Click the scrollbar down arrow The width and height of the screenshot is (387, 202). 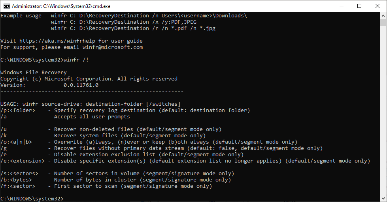pos(383,198)
